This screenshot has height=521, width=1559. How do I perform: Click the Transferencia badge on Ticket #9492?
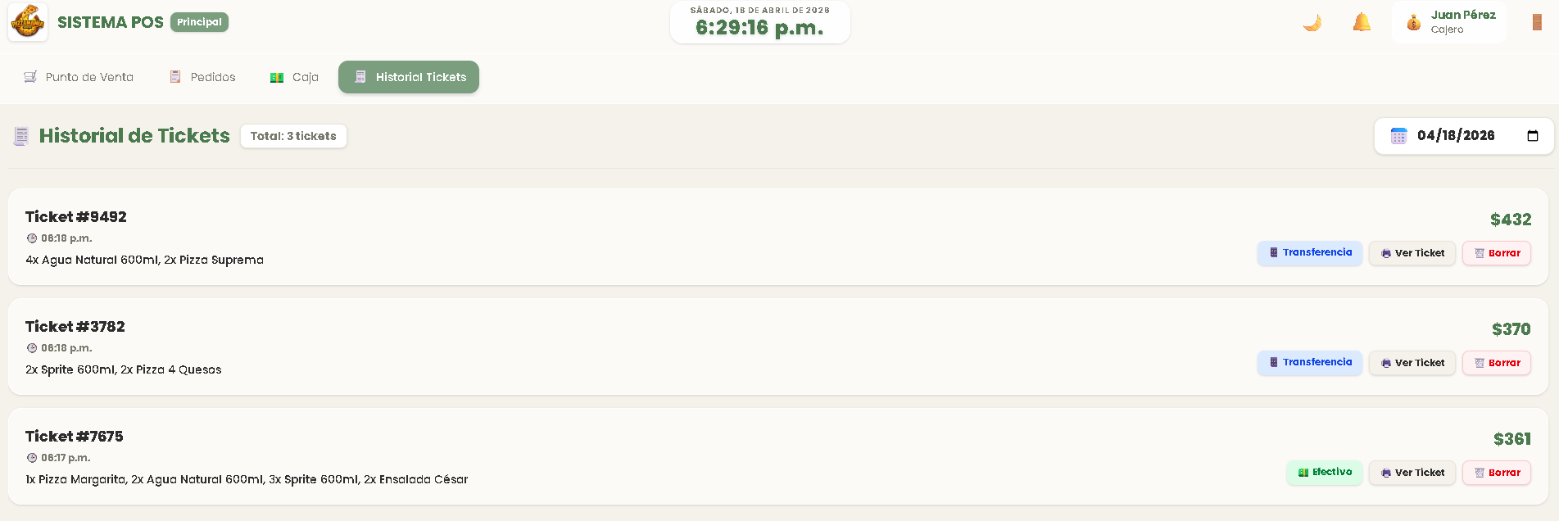tap(1310, 253)
